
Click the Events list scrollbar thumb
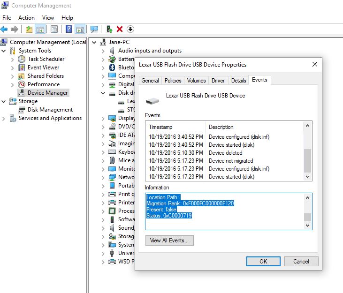[x=307, y=161]
